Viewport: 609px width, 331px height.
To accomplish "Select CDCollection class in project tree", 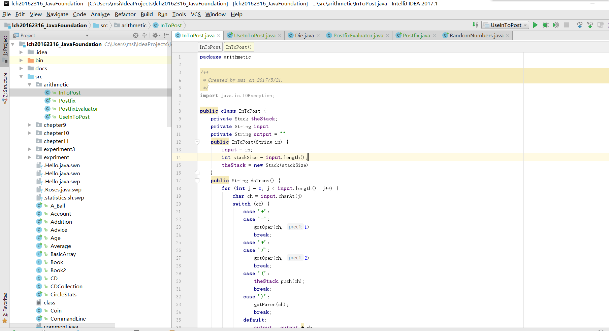I will pyautogui.click(x=66, y=286).
